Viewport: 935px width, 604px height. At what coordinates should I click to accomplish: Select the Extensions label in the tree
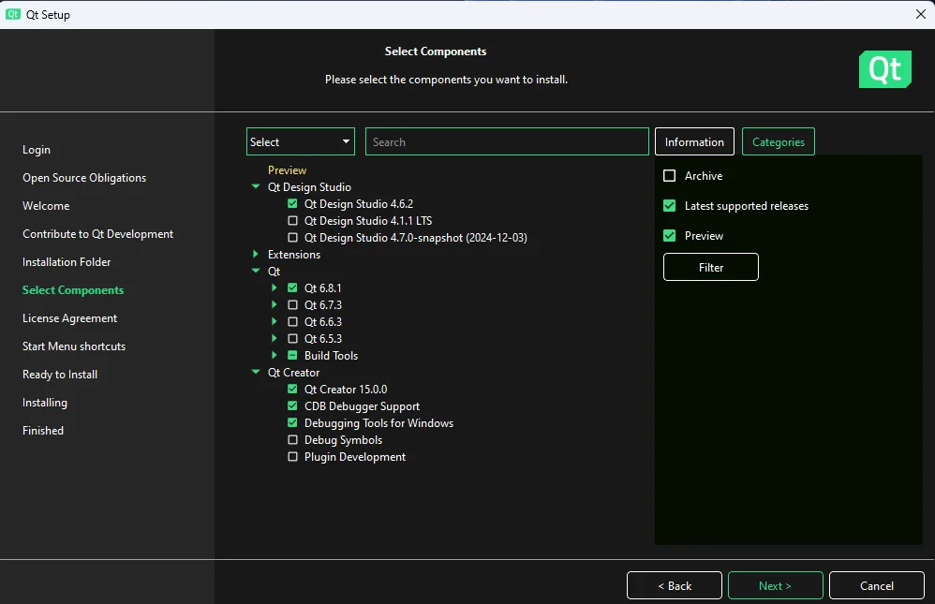(x=294, y=254)
